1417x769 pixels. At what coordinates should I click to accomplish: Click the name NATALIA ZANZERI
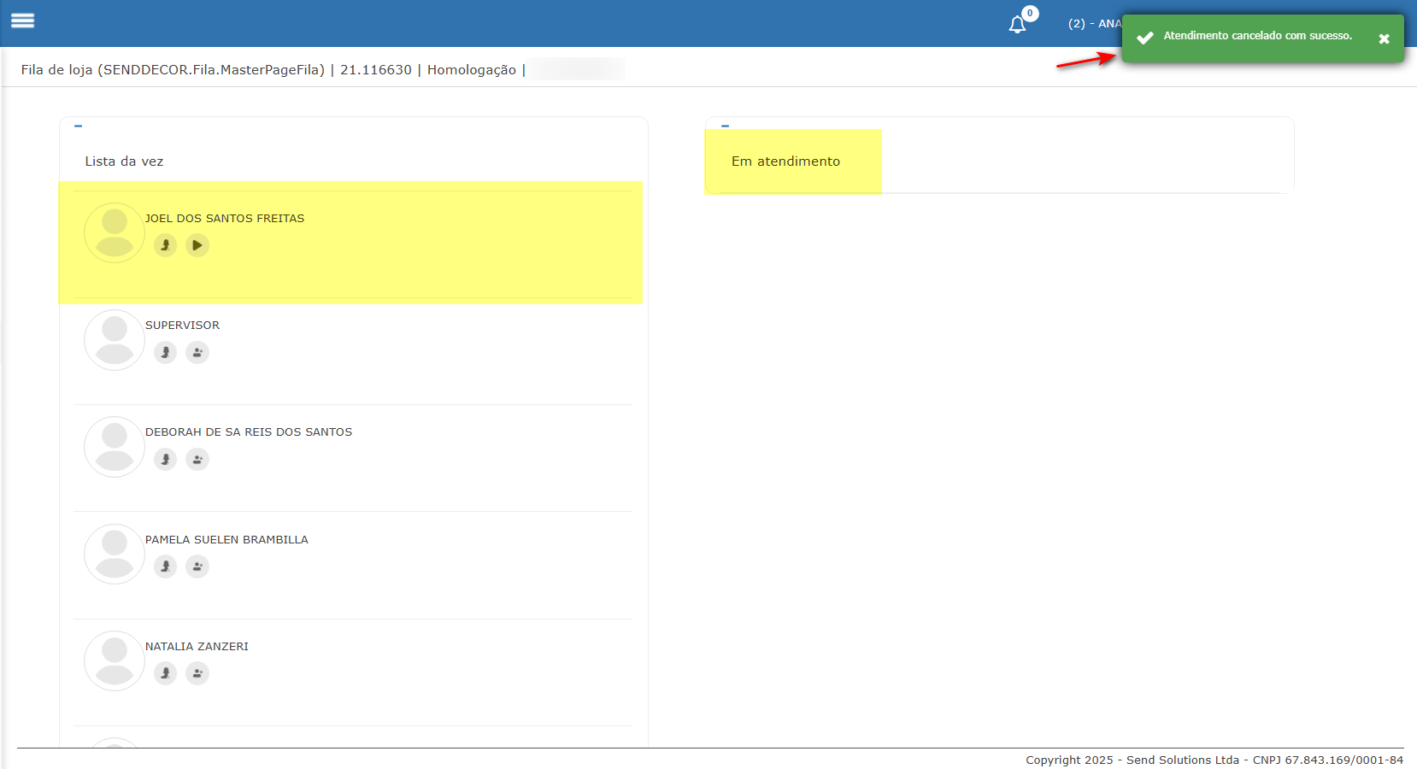coord(197,647)
